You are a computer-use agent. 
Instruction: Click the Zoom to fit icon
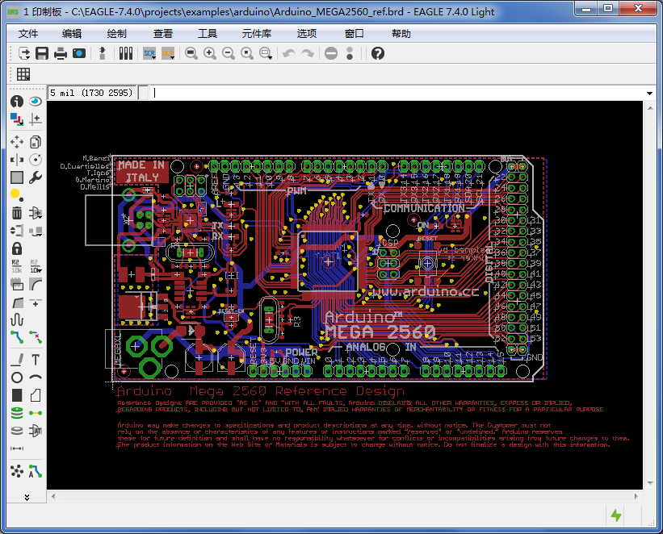point(191,53)
